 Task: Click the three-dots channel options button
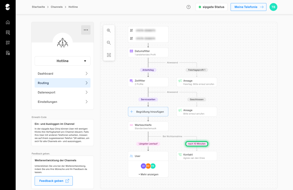click(86, 30)
